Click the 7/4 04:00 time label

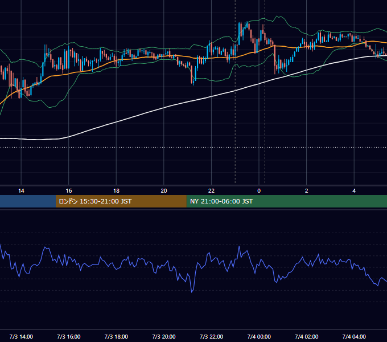(x=354, y=336)
